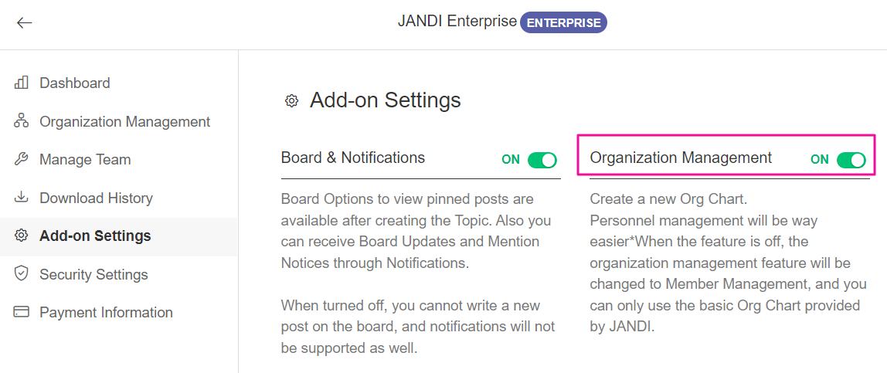Click the Board & Notifications section title

point(353,158)
